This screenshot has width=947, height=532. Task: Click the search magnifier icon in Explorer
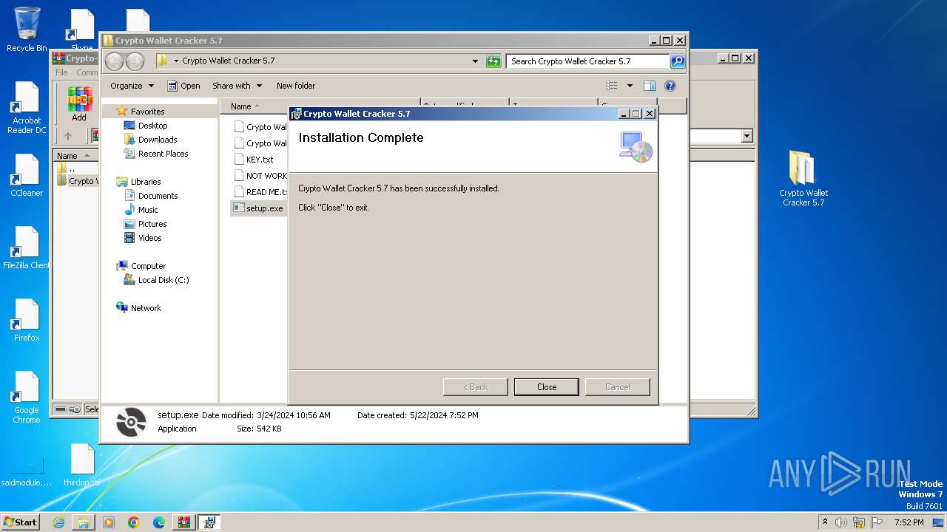point(677,61)
